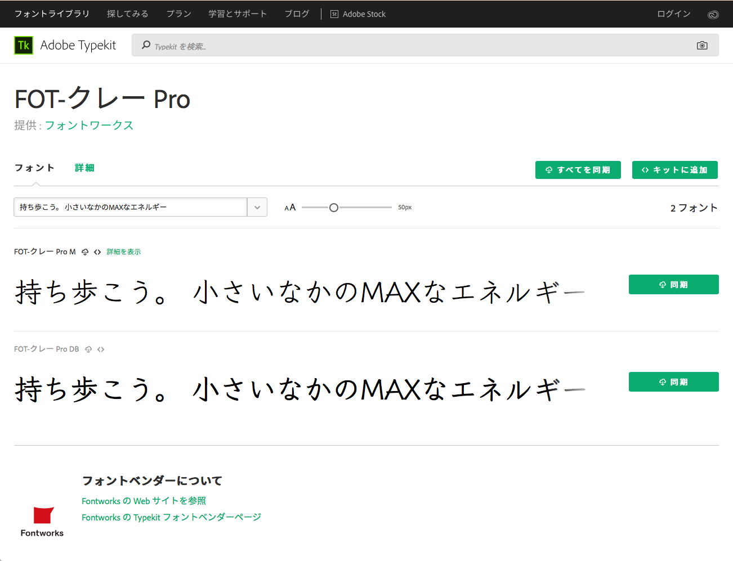This screenshot has height=561, width=733.
Task: Open フォントワークス foundry link
Action: point(89,125)
